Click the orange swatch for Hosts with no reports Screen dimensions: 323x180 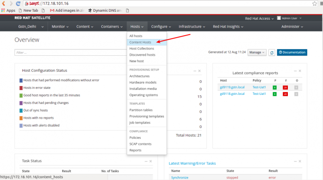pos(21,118)
